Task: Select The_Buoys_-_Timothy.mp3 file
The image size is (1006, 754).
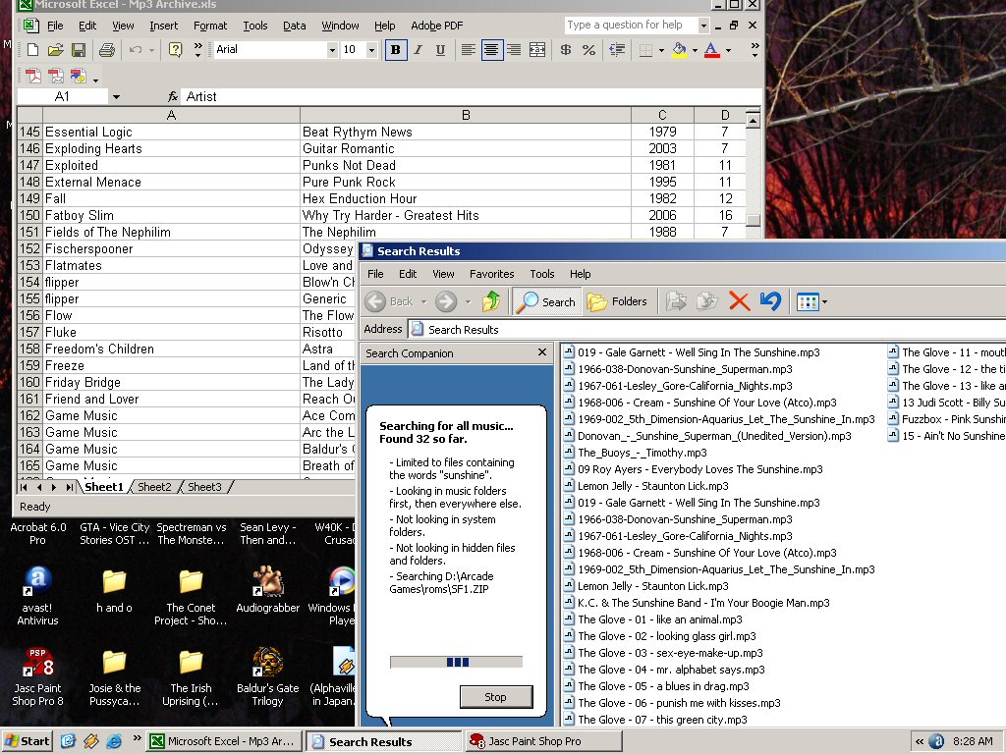Action: [x=643, y=453]
